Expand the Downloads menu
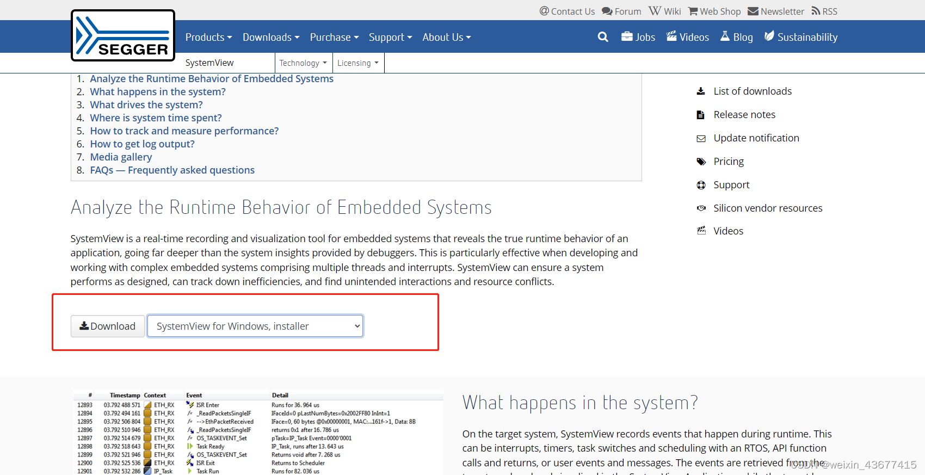 271,37
